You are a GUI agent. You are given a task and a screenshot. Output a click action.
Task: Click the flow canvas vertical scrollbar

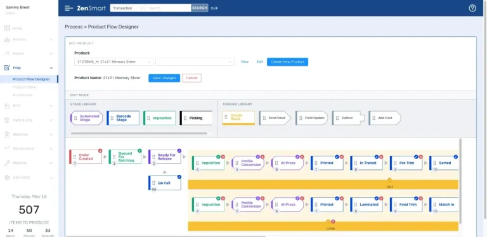point(460,181)
